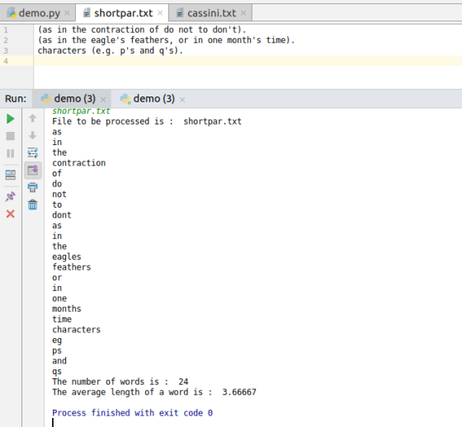Click the Pause output icon
The image size is (462, 427).
[10, 153]
